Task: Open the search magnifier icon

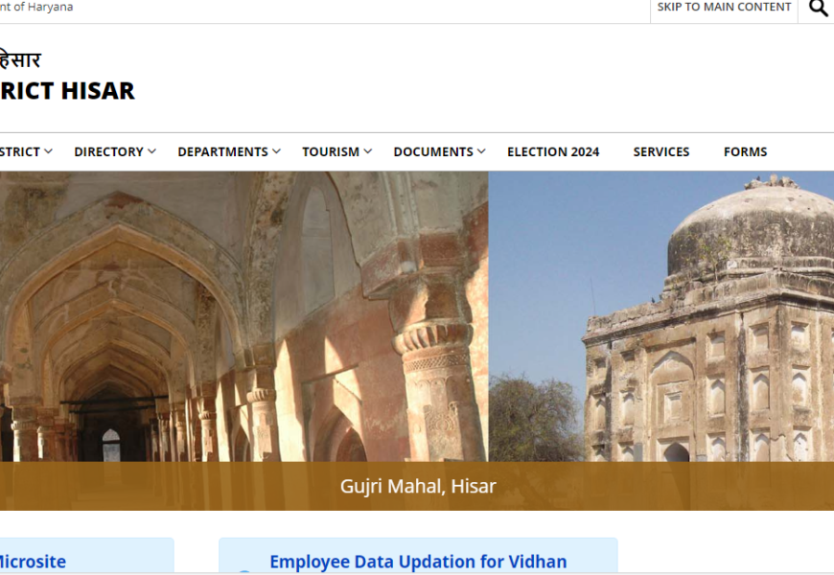Action: [x=818, y=8]
